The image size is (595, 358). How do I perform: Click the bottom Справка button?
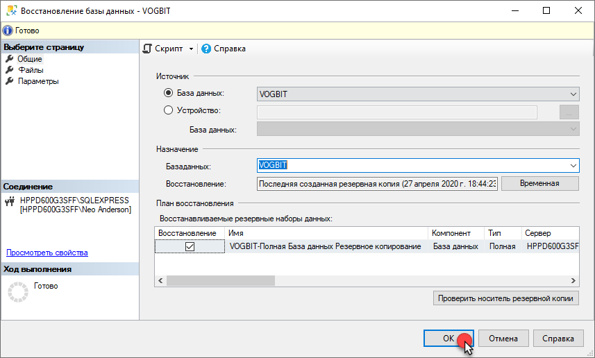tap(558, 339)
